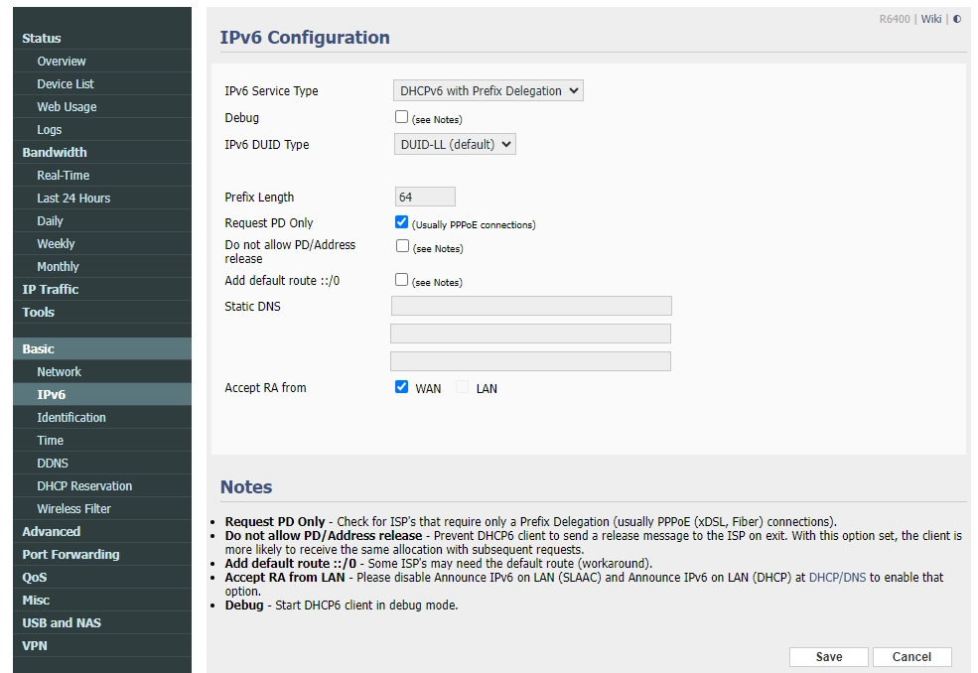Uncheck Request PD Only
The height and width of the screenshot is (673, 978).
click(401, 221)
